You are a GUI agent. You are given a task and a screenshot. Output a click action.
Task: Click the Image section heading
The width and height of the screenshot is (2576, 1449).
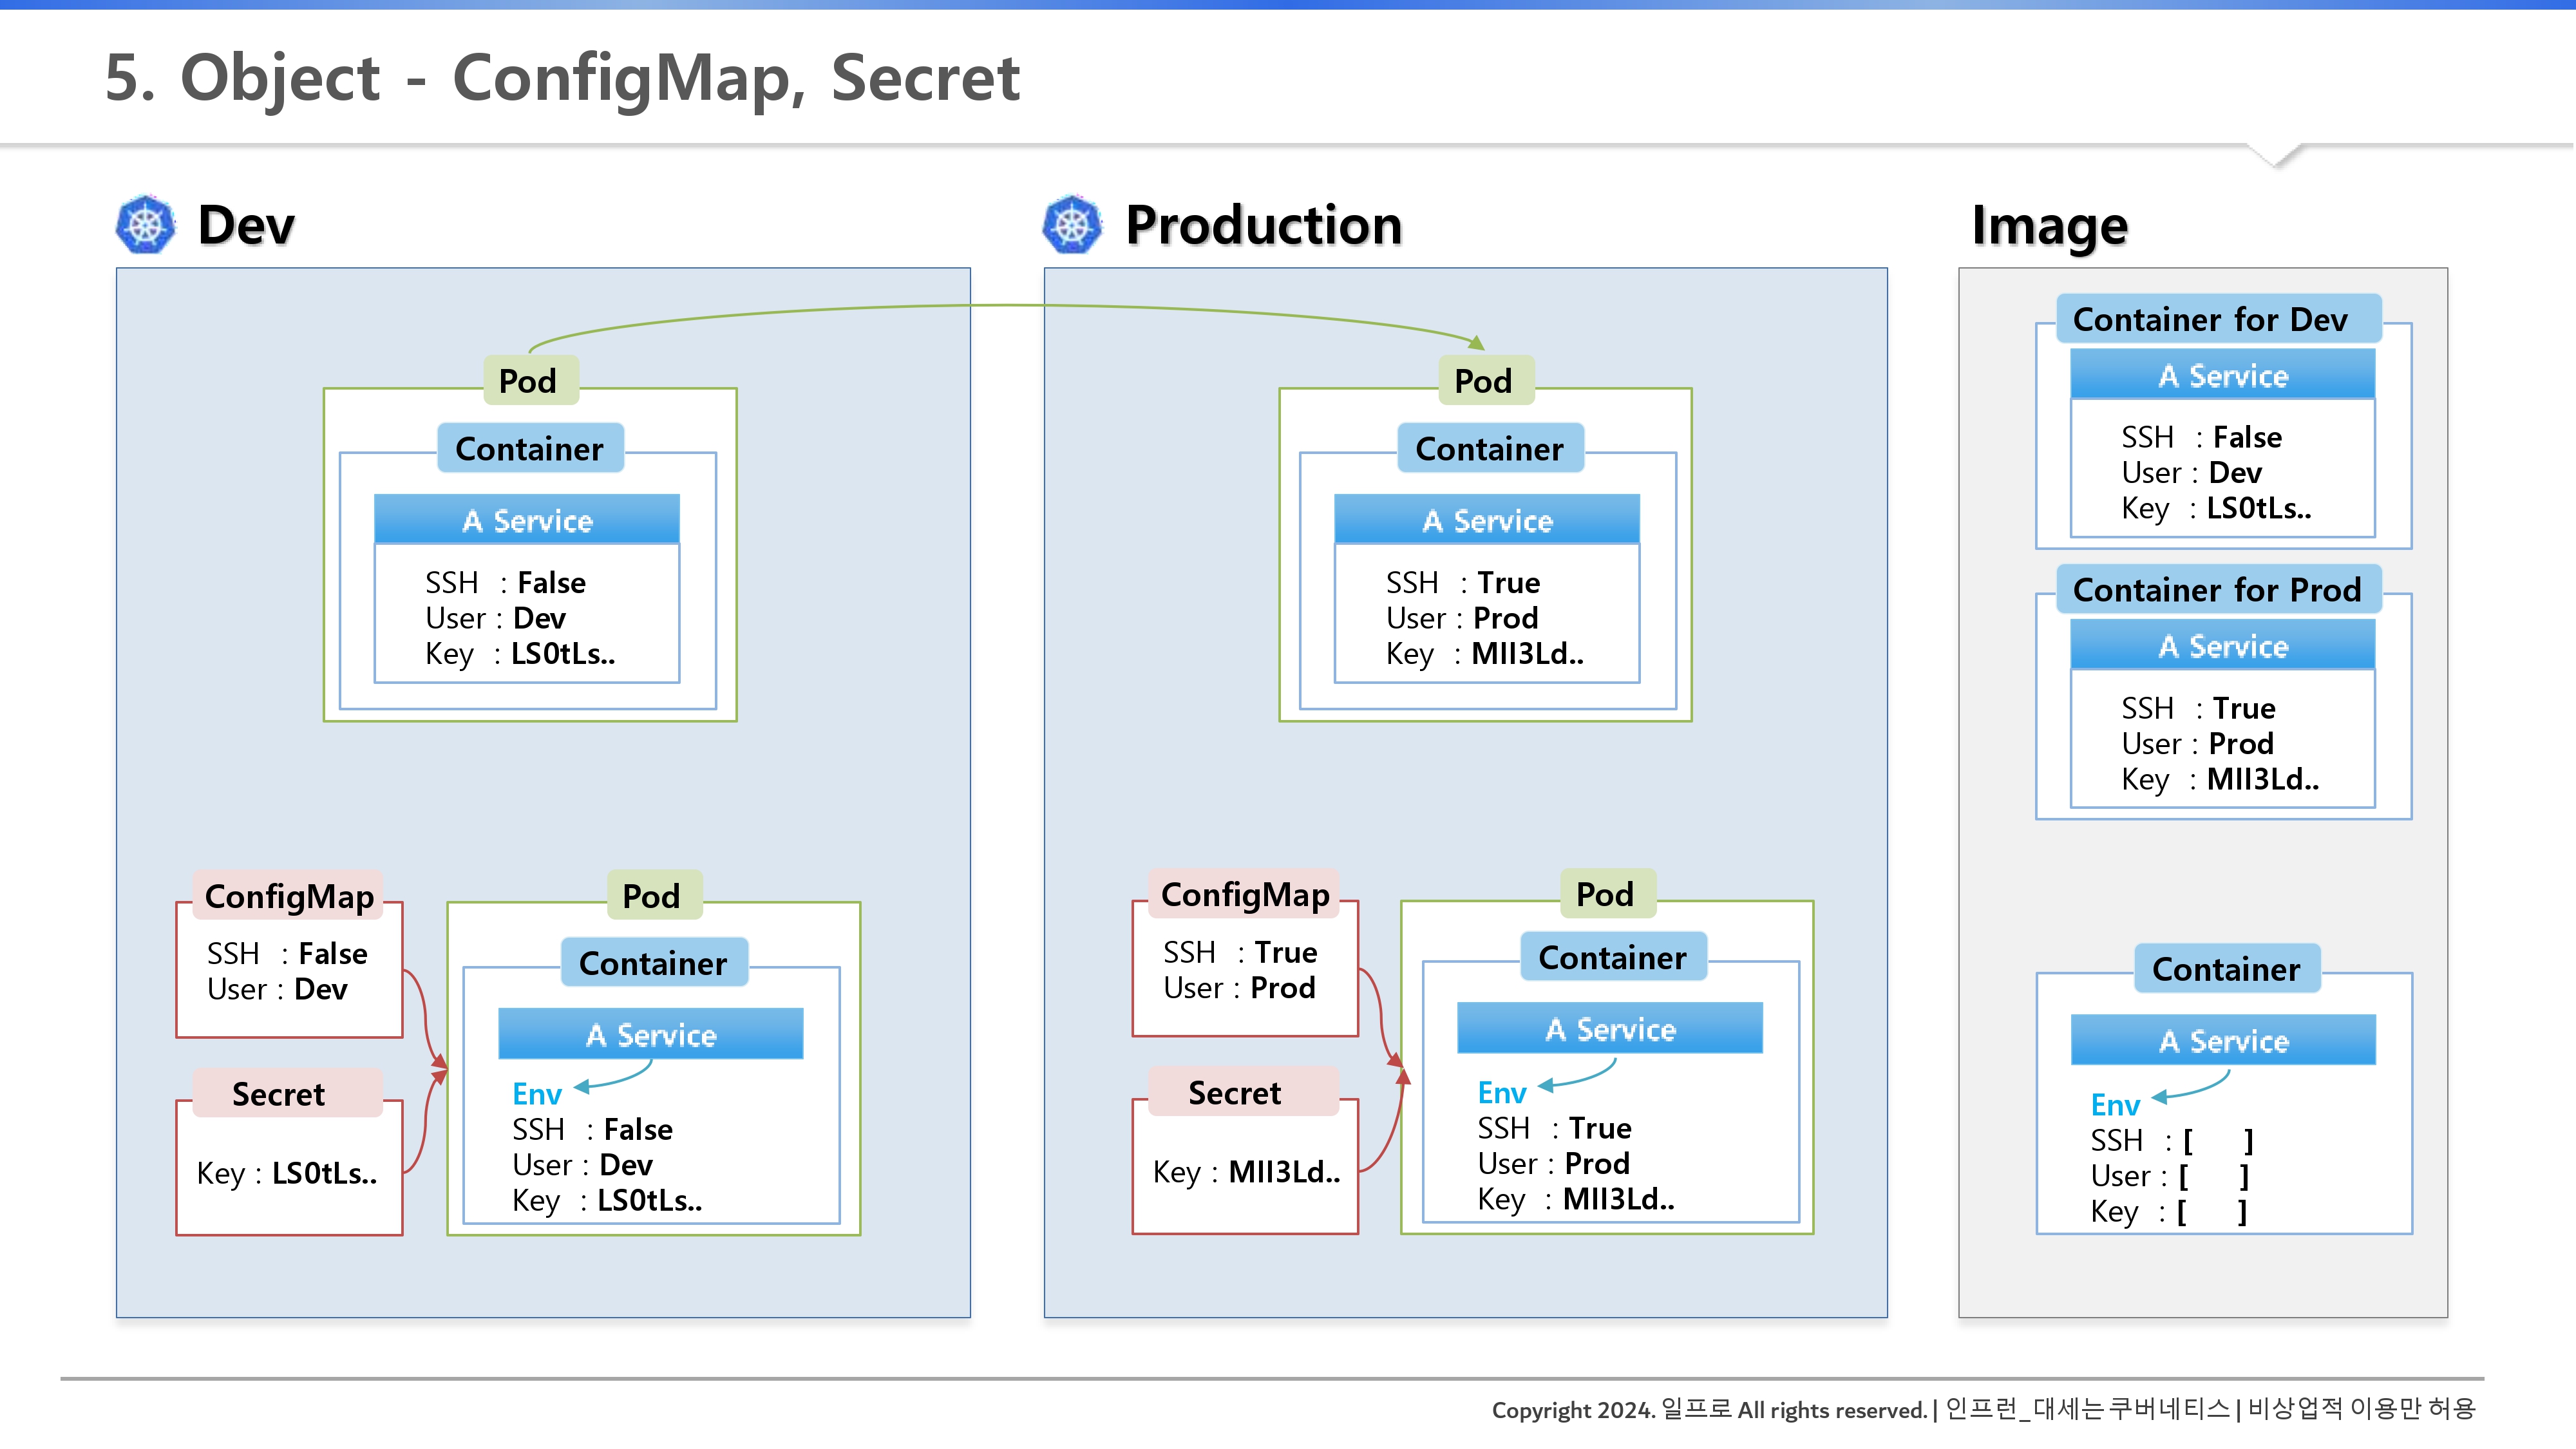point(2049,225)
